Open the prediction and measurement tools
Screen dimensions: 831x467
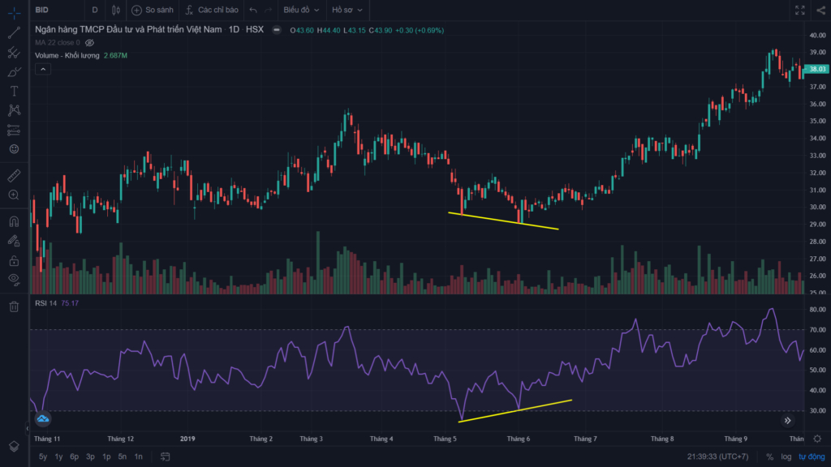coord(15,130)
